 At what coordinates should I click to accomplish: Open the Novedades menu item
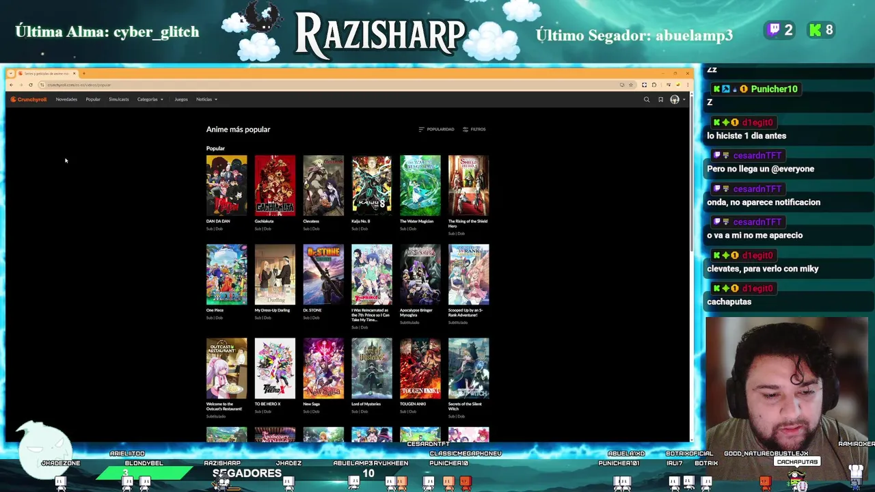coord(66,100)
